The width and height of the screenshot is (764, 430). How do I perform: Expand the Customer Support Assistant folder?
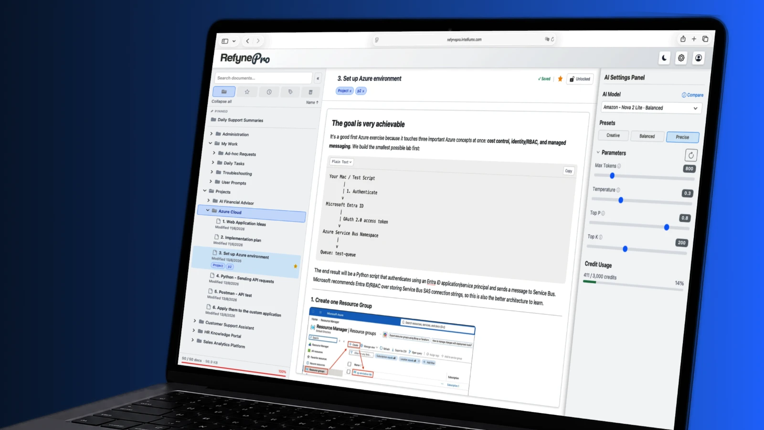coord(194,321)
